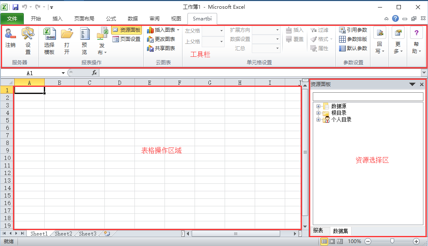This screenshot has height=246, width=428.
Task: Click the 属性 properties button
Action: click(319, 48)
